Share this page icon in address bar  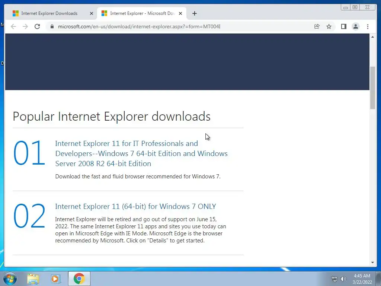point(317,26)
